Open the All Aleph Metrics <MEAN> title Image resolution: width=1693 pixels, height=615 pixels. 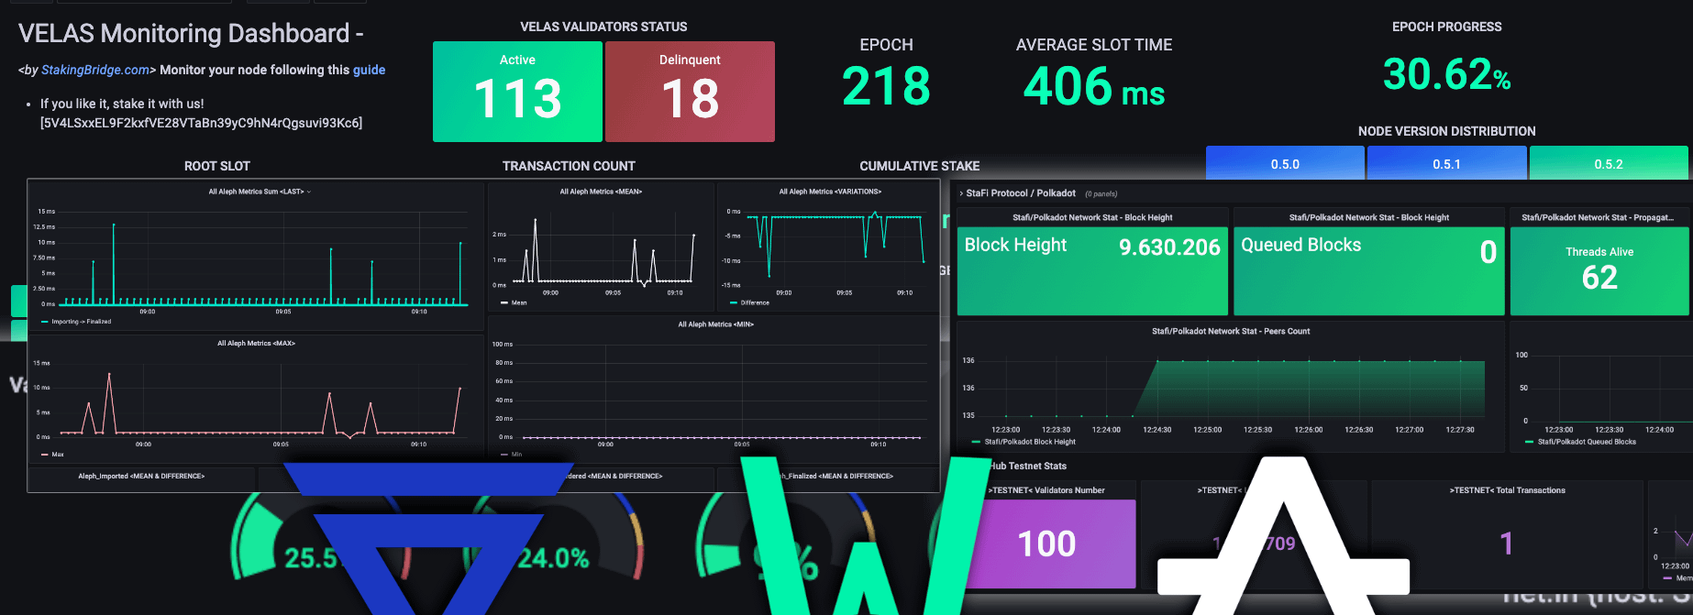point(601,192)
